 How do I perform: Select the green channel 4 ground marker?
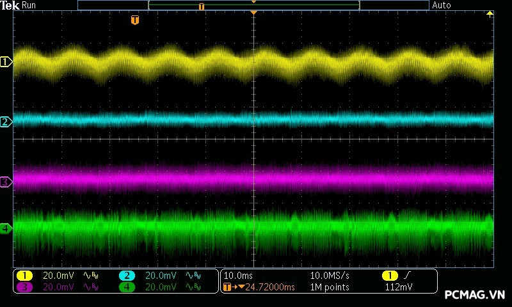point(6,228)
